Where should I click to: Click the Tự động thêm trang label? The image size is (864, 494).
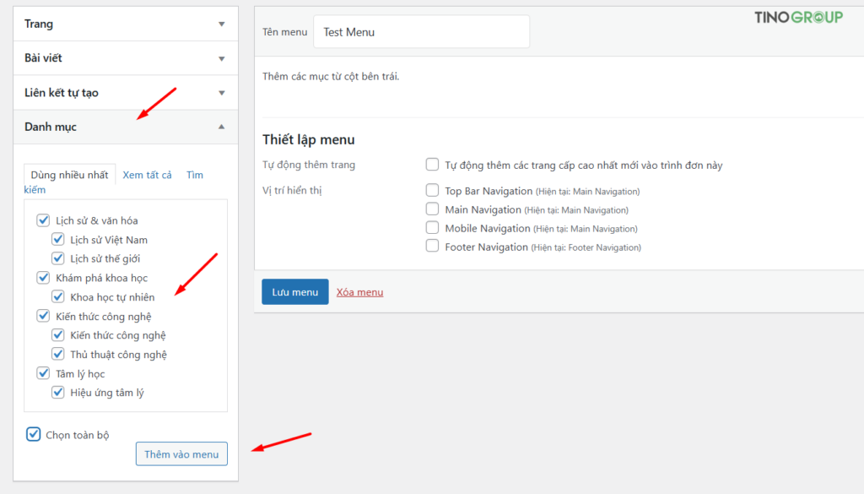(309, 165)
